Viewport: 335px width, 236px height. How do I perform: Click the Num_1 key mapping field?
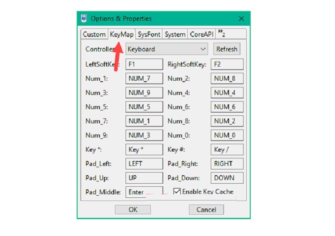tap(144, 79)
